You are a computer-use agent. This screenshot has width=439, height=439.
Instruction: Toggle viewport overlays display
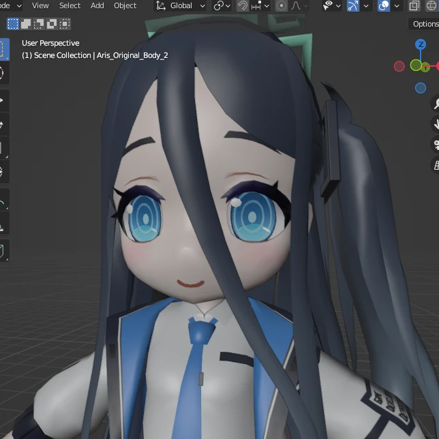pos(384,5)
